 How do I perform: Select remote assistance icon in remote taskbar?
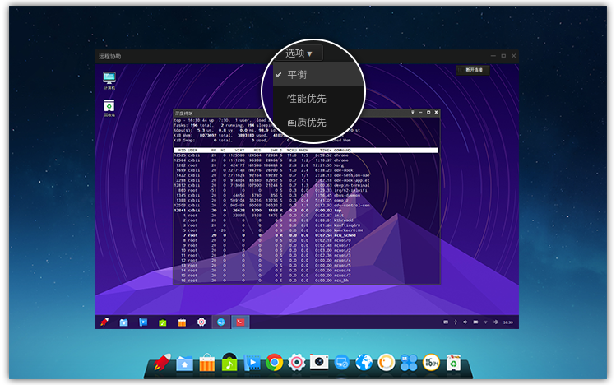tap(221, 322)
